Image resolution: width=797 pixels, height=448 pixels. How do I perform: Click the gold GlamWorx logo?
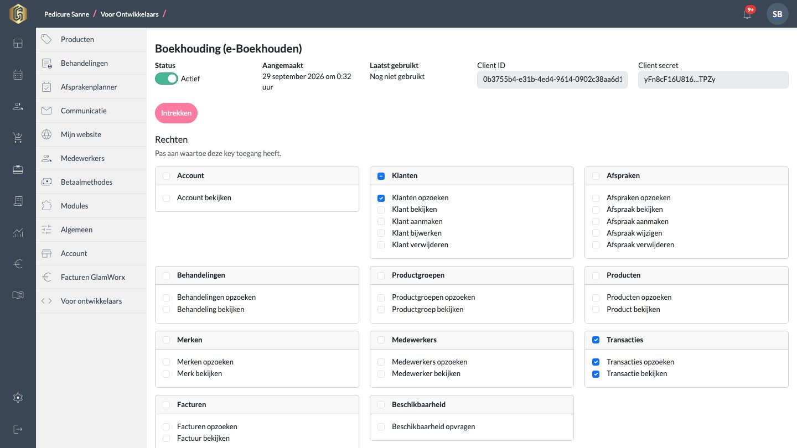click(x=18, y=14)
